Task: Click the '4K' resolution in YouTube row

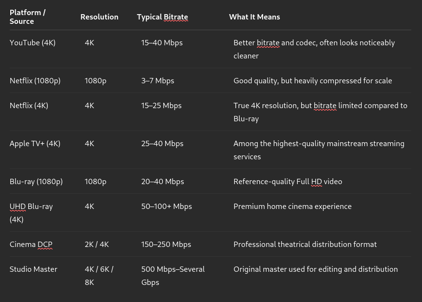Action: tap(89, 43)
